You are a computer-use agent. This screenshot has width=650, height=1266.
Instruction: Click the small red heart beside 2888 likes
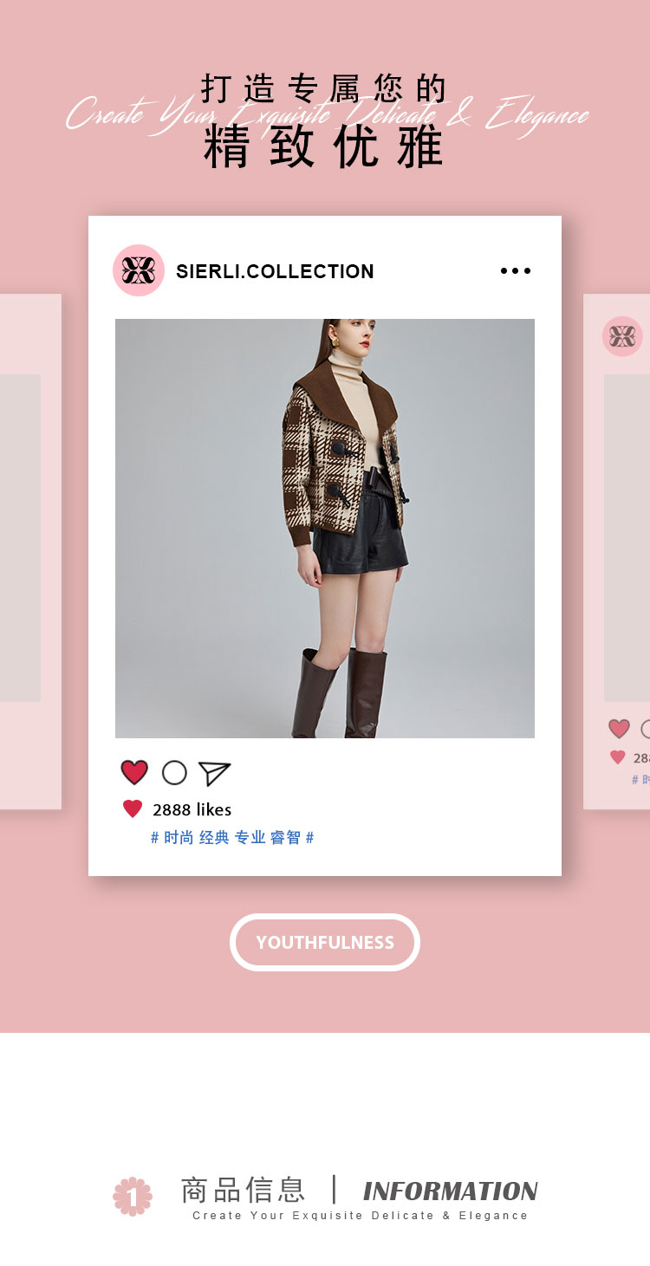click(133, 809)
